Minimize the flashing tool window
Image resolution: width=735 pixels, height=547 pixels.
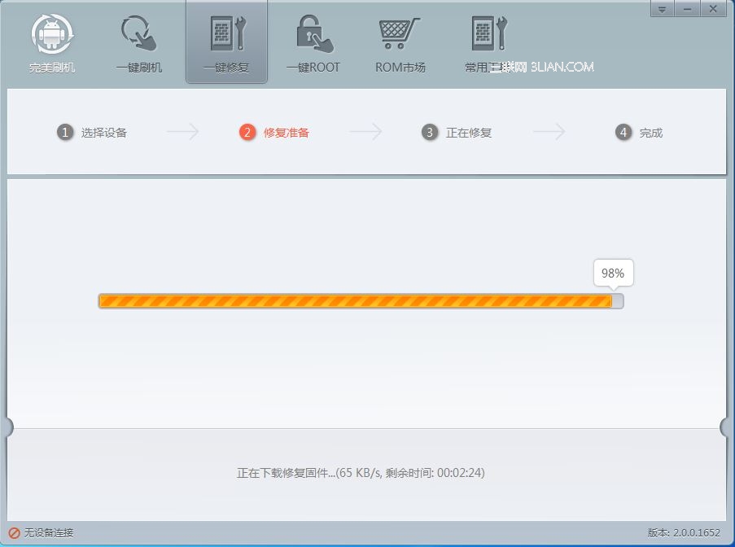pyautogui.click(x=687, y=9)
